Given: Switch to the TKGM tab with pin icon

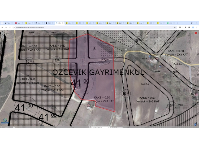Looking at the screenshot, I should click(x=49, y=23).
